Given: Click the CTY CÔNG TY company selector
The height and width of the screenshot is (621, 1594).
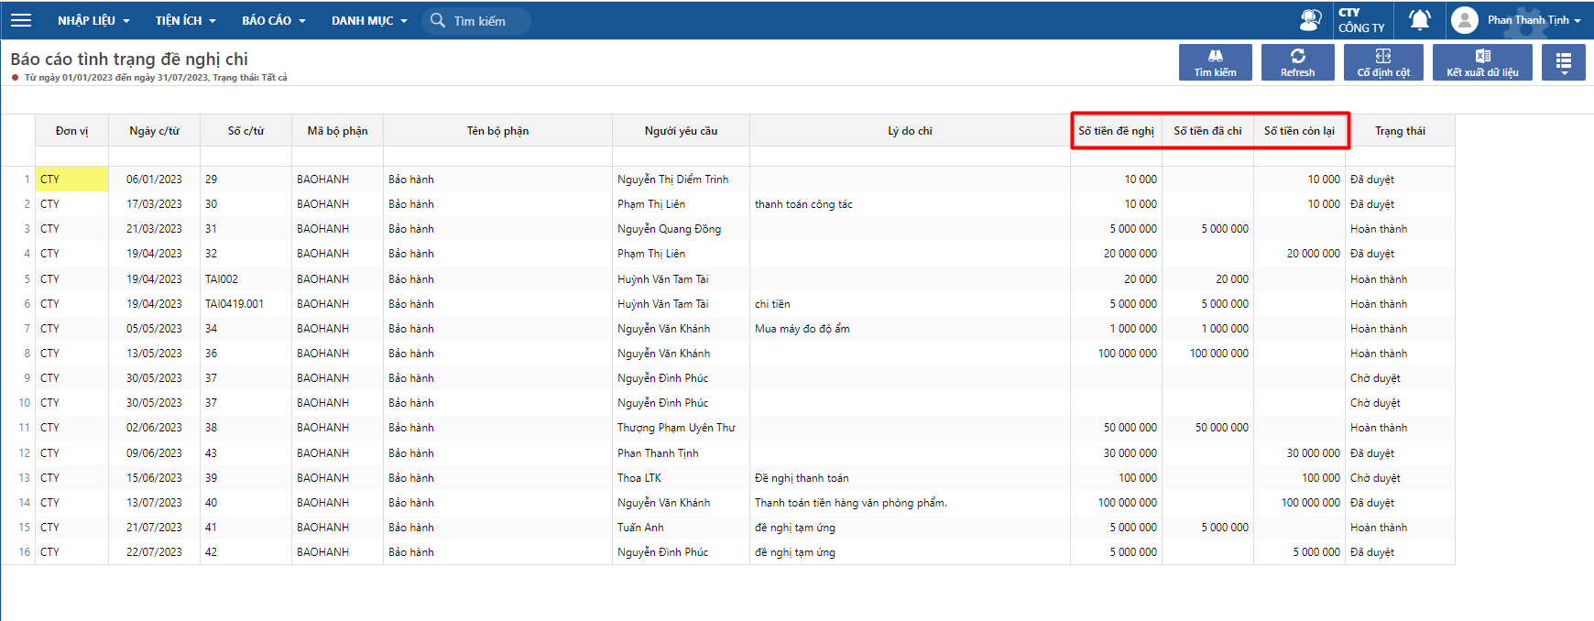Looking at the screenshot, I should [1361, 20].
